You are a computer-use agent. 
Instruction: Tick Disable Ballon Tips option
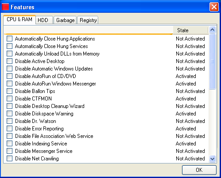point(9,91)
